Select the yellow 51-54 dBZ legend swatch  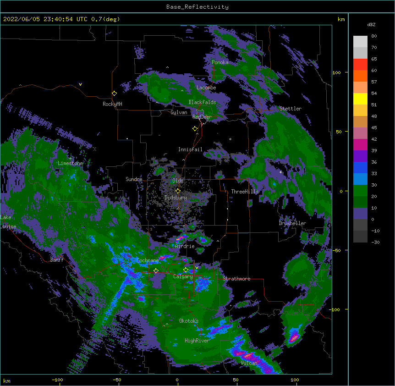[360, 99]
